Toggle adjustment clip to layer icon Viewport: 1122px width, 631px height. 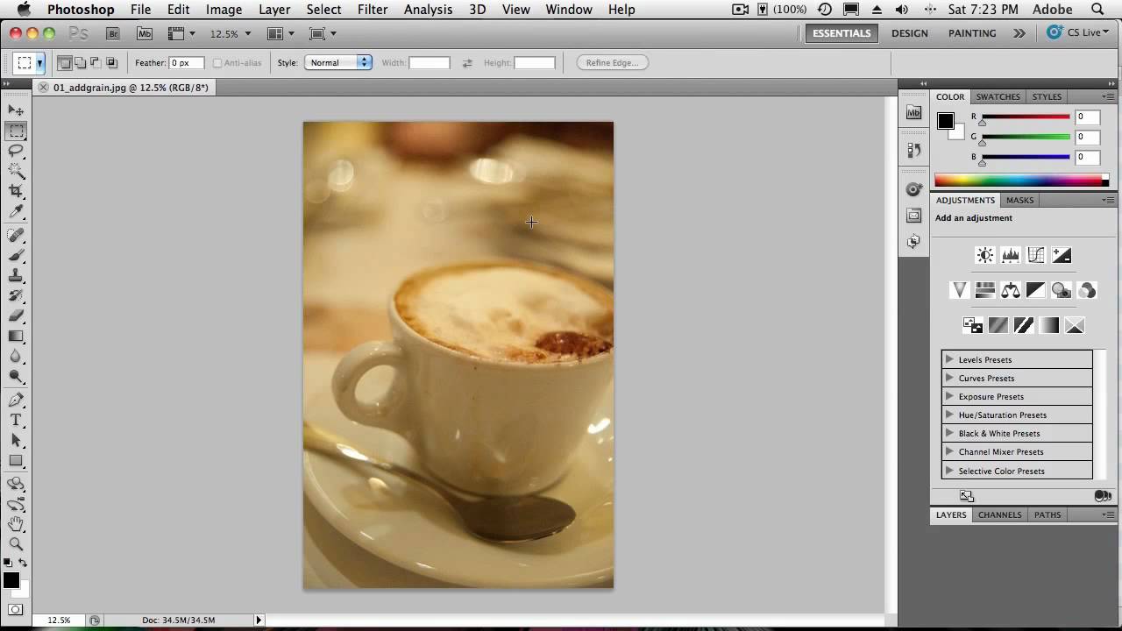1103,496
